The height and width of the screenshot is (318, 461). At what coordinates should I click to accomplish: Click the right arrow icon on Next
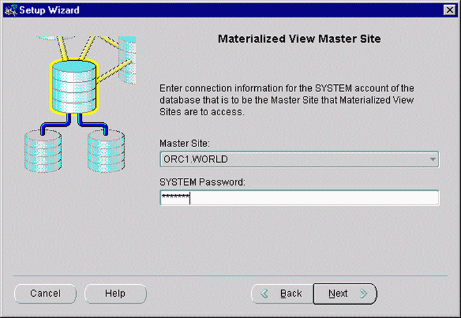point(363,294)
